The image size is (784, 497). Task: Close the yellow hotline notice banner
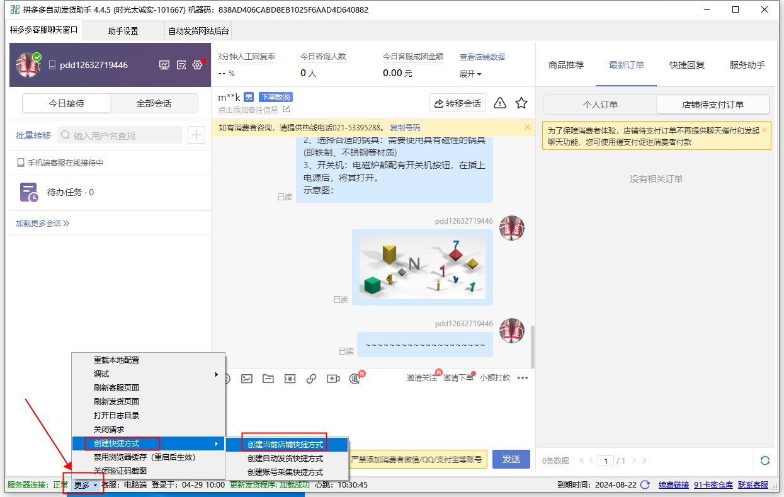528,127
